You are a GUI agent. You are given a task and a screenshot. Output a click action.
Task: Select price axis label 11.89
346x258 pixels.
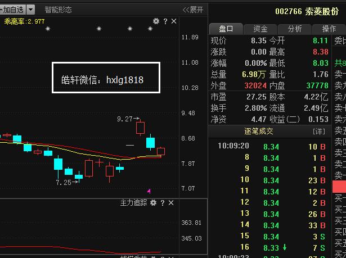[190, 37]
